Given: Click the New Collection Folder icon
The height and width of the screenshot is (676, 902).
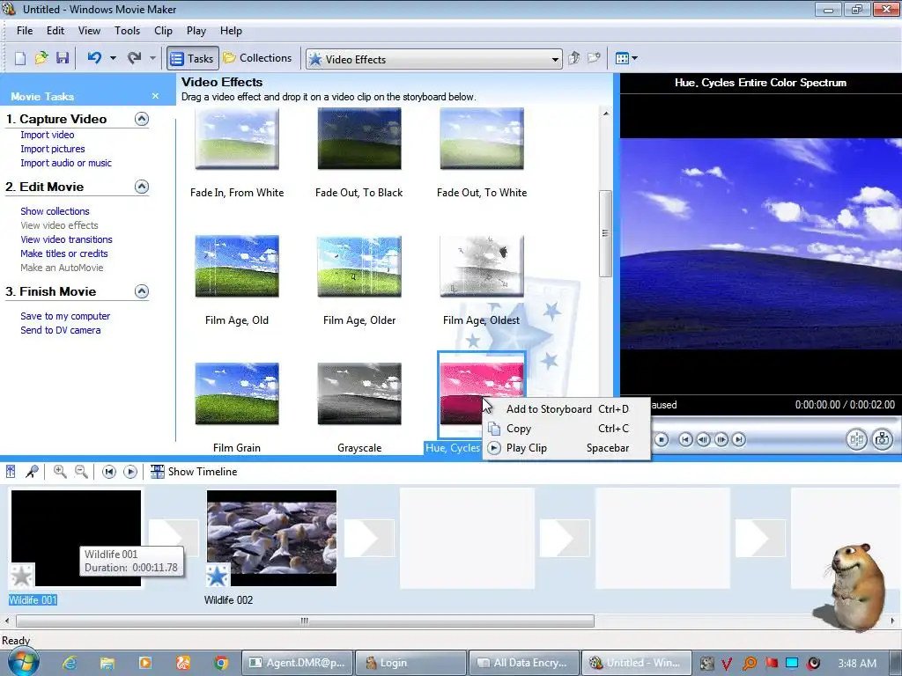Looking at the screenshot, I should 594,58.
